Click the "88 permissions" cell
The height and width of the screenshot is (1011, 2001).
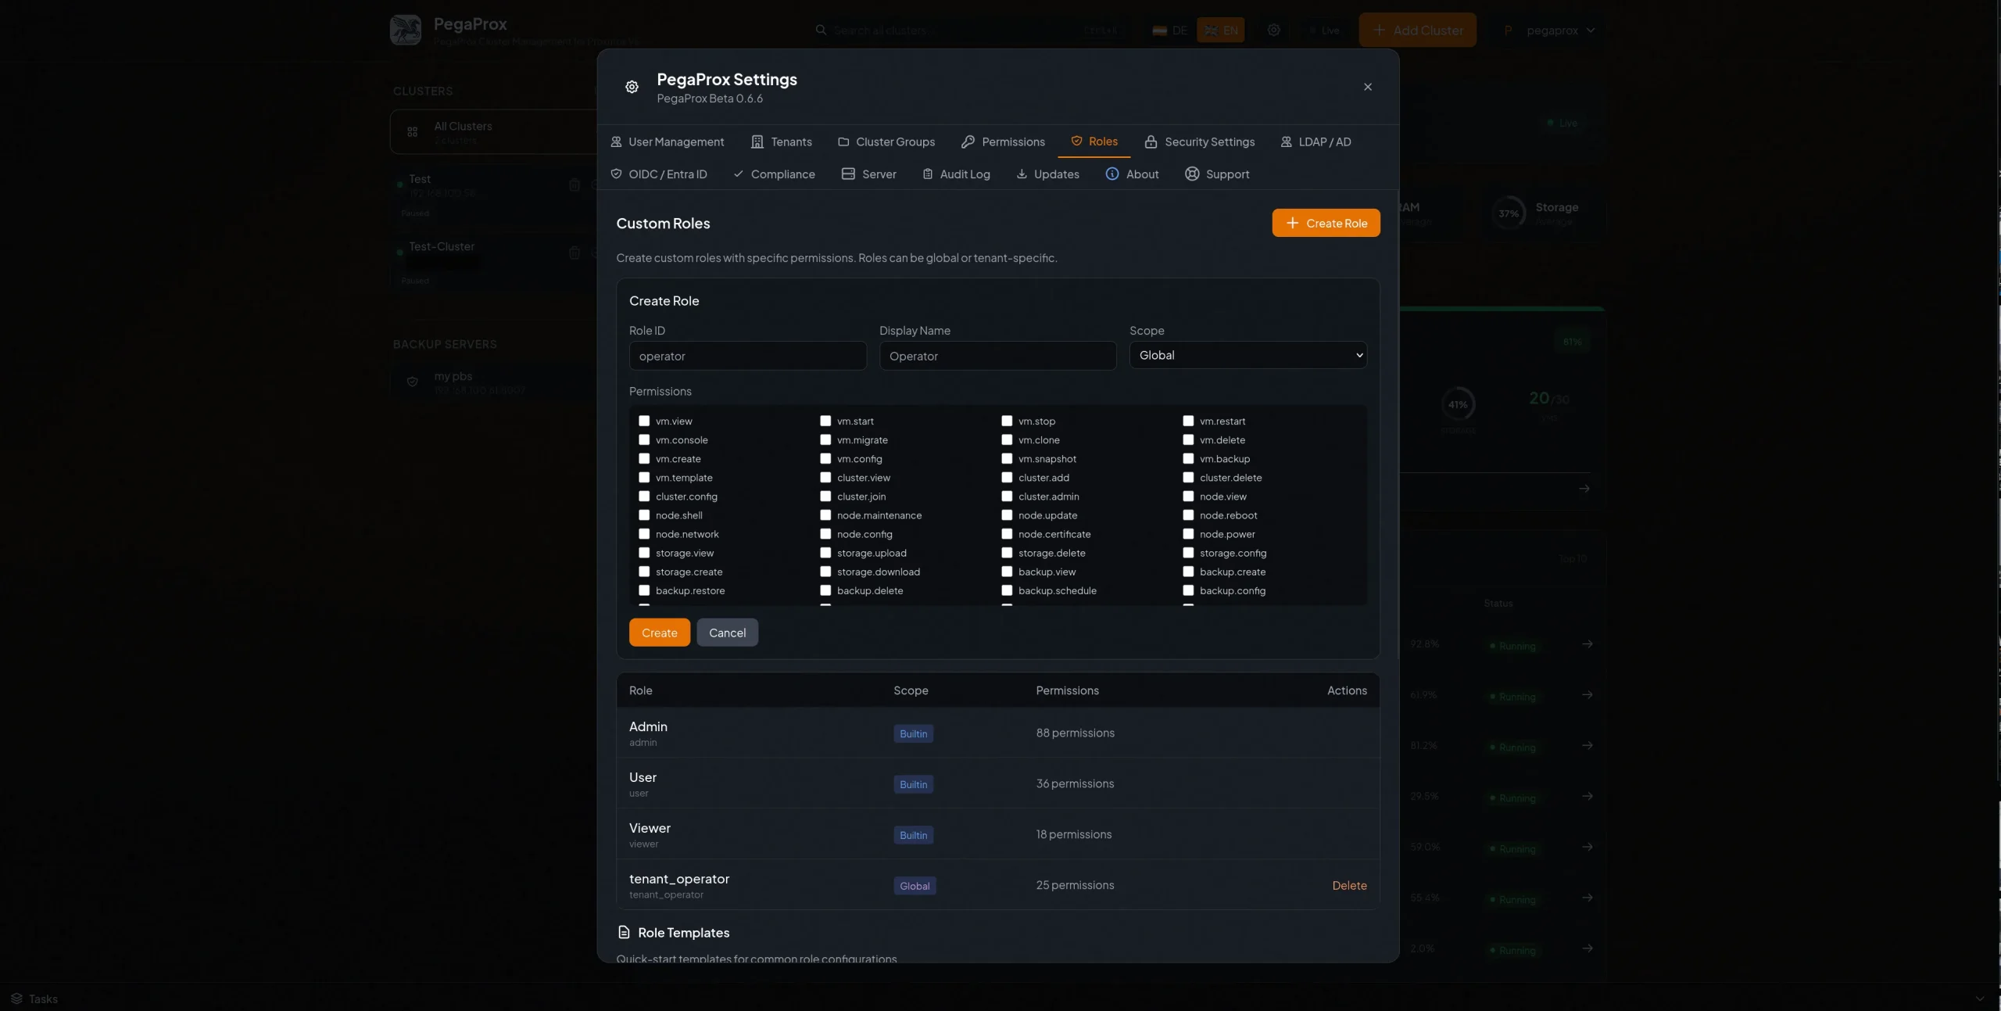(1075, 733)
